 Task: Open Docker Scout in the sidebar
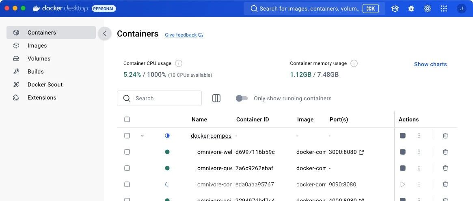51,84
